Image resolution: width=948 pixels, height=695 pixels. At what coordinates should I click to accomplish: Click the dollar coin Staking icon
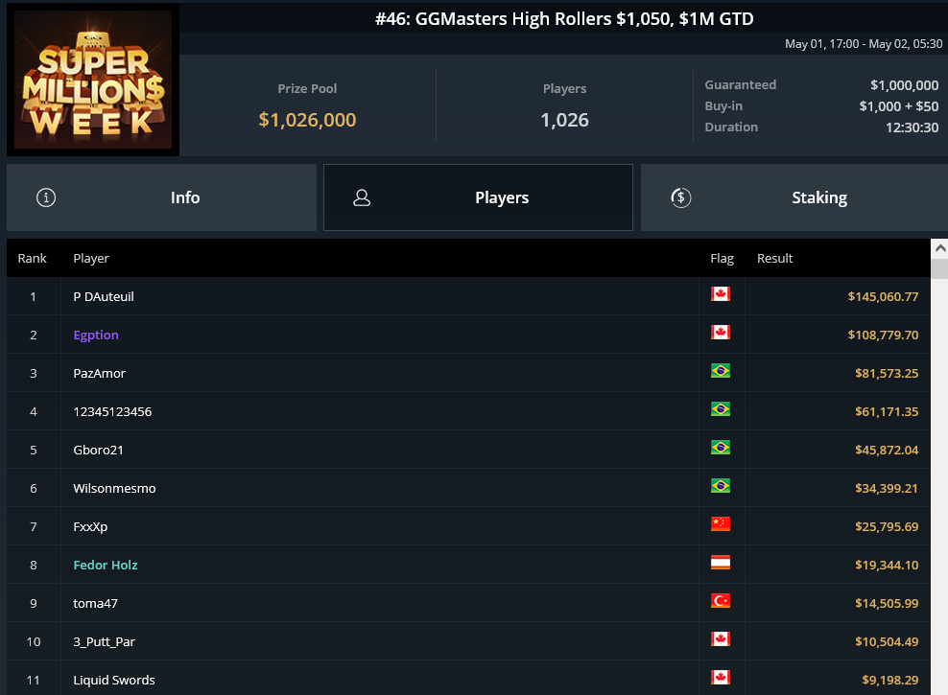point(680,197)
